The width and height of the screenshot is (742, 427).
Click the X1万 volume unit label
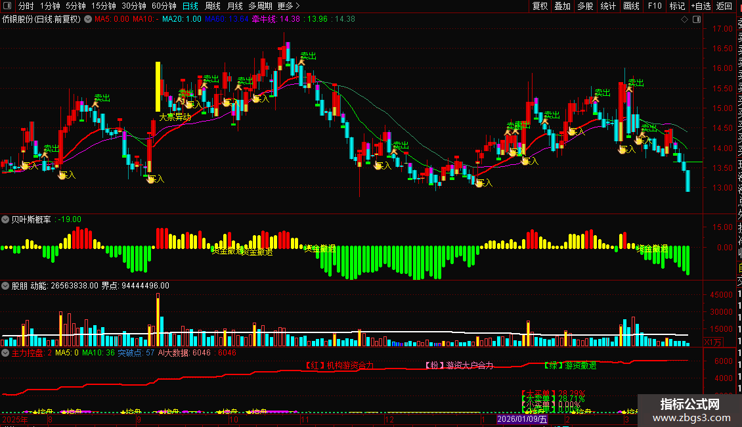point(713,342)
